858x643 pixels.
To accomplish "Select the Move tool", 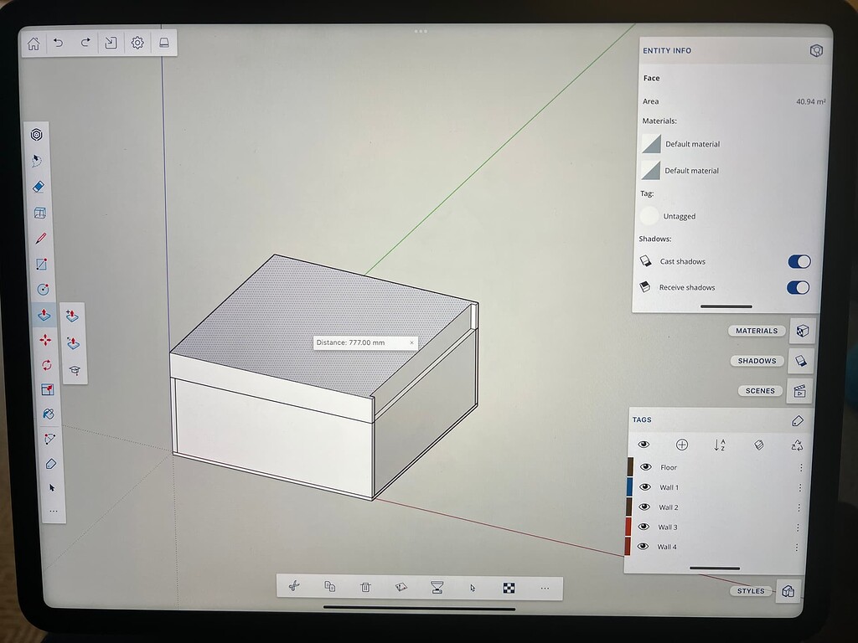I will click(45, 340).
